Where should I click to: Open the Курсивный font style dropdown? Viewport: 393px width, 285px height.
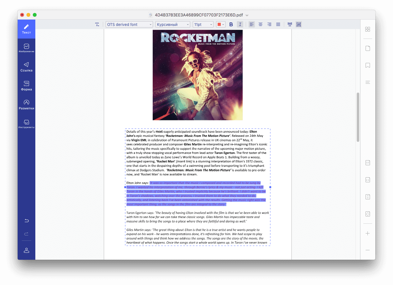[x=173, y=24]
